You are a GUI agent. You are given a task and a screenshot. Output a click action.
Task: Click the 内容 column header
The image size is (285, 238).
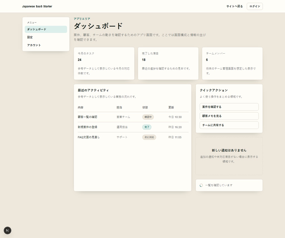(x=80, y=107)
